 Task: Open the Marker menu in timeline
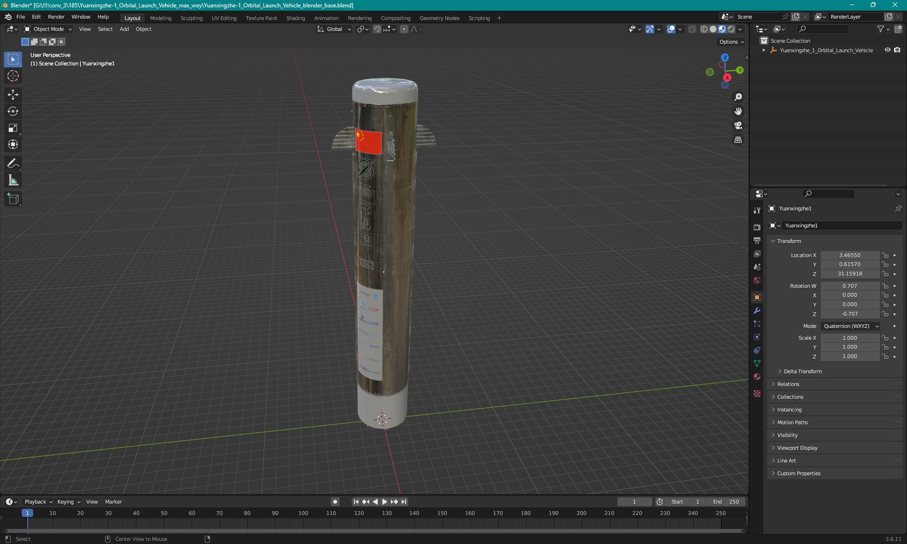coord(113,502)
